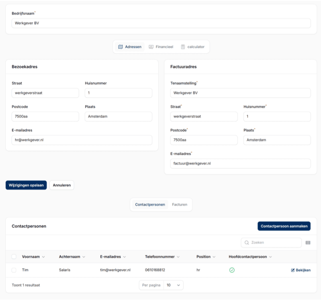This screenshot has height=301, width=321.
Task: Click the Toont 1 resultaat text
Action: [26, 285]
